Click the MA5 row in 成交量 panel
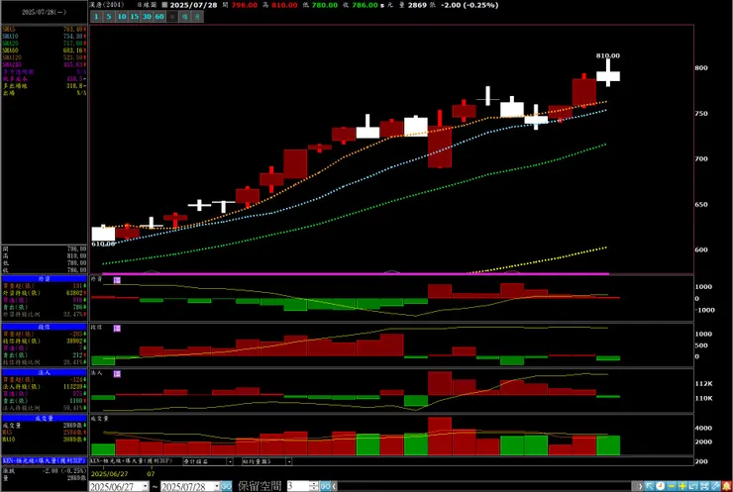 point(44,433)
